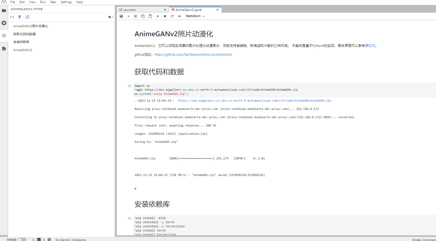Jump to 获取代码和数据 heading in contents
Viewport: 436px width, 241px height.
point(24,34)
